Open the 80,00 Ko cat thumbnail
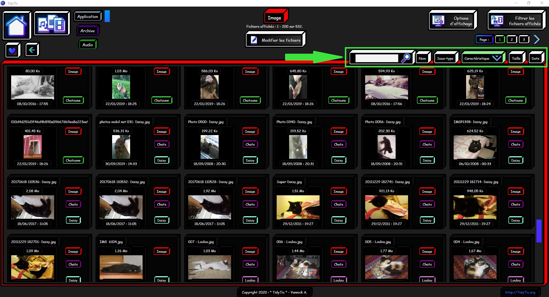 33,87
